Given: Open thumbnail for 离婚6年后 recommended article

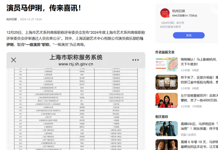Looking at the screenshot, I should point(167,129).
